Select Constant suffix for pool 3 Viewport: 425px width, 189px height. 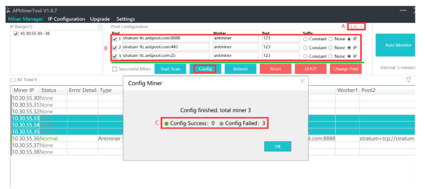coord(305,56)
